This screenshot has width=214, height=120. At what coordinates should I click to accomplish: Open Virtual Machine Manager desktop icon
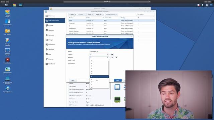tap(7, 80)
